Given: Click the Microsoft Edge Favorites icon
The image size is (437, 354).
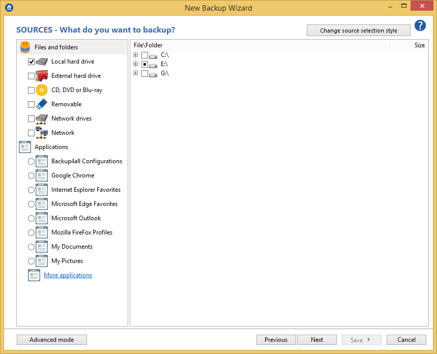Looking at the screenshot, I should tap(42, 204).
